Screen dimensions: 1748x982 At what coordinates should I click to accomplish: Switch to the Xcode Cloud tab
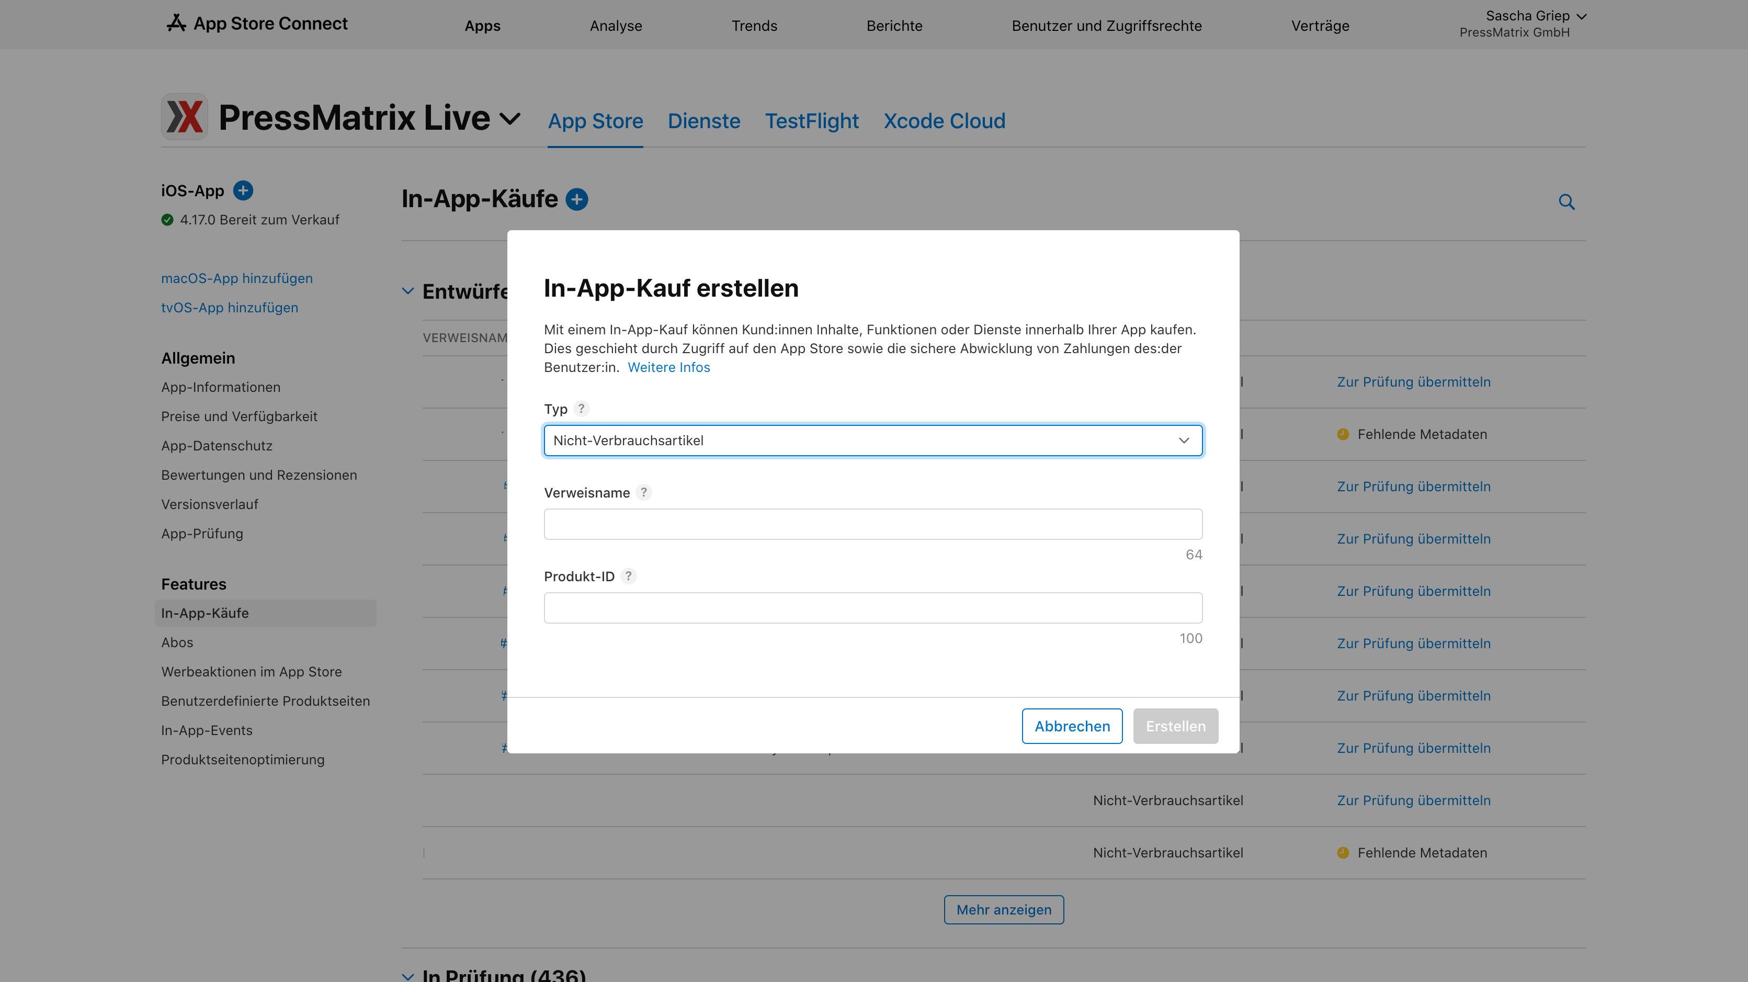[944, 121]
